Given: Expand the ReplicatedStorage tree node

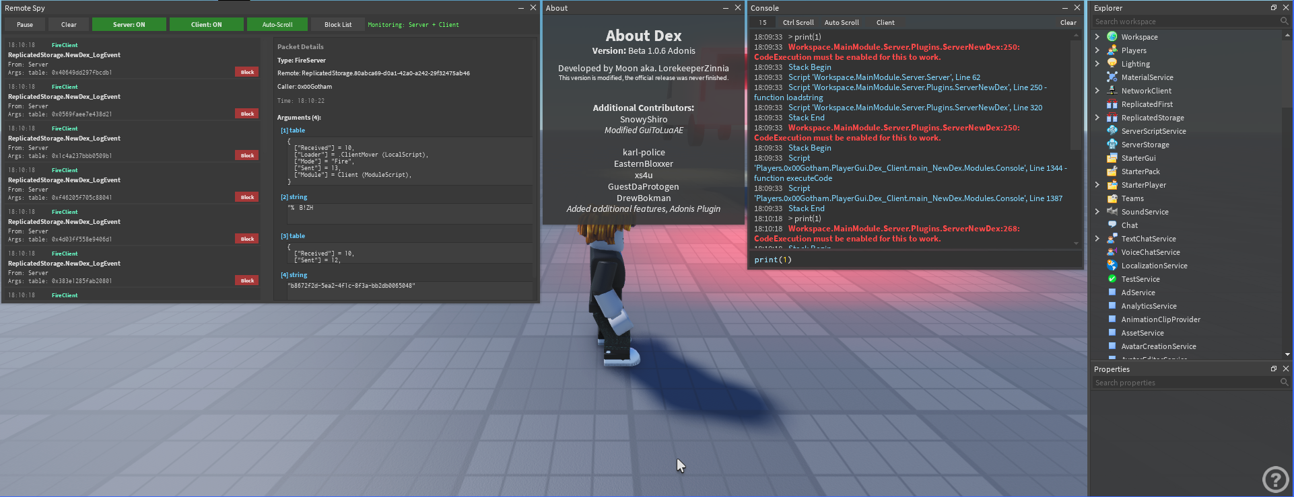Looking at the screenshot, I should (1097, 118).
